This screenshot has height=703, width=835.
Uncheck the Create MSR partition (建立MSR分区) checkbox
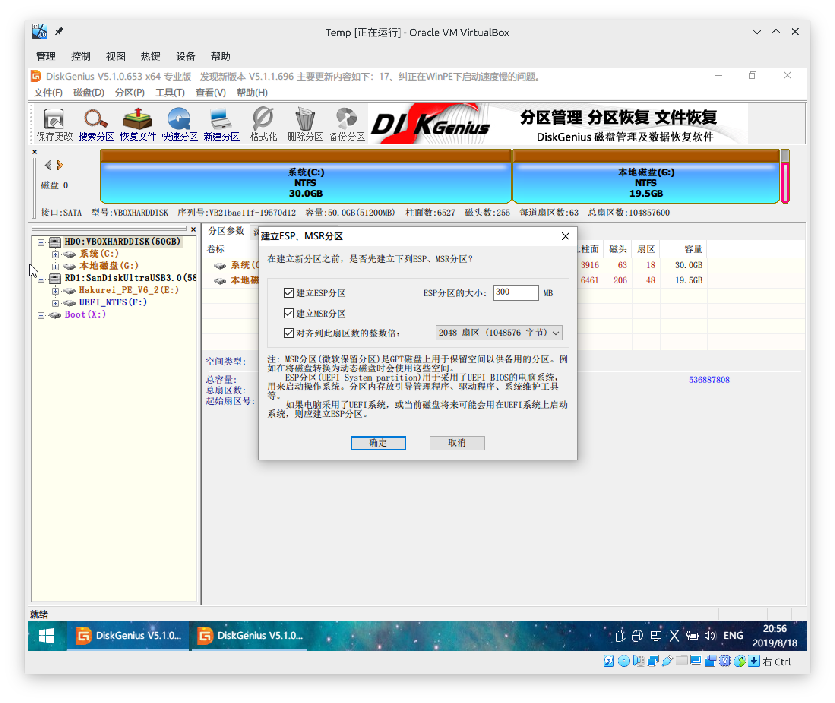(289, 313)
